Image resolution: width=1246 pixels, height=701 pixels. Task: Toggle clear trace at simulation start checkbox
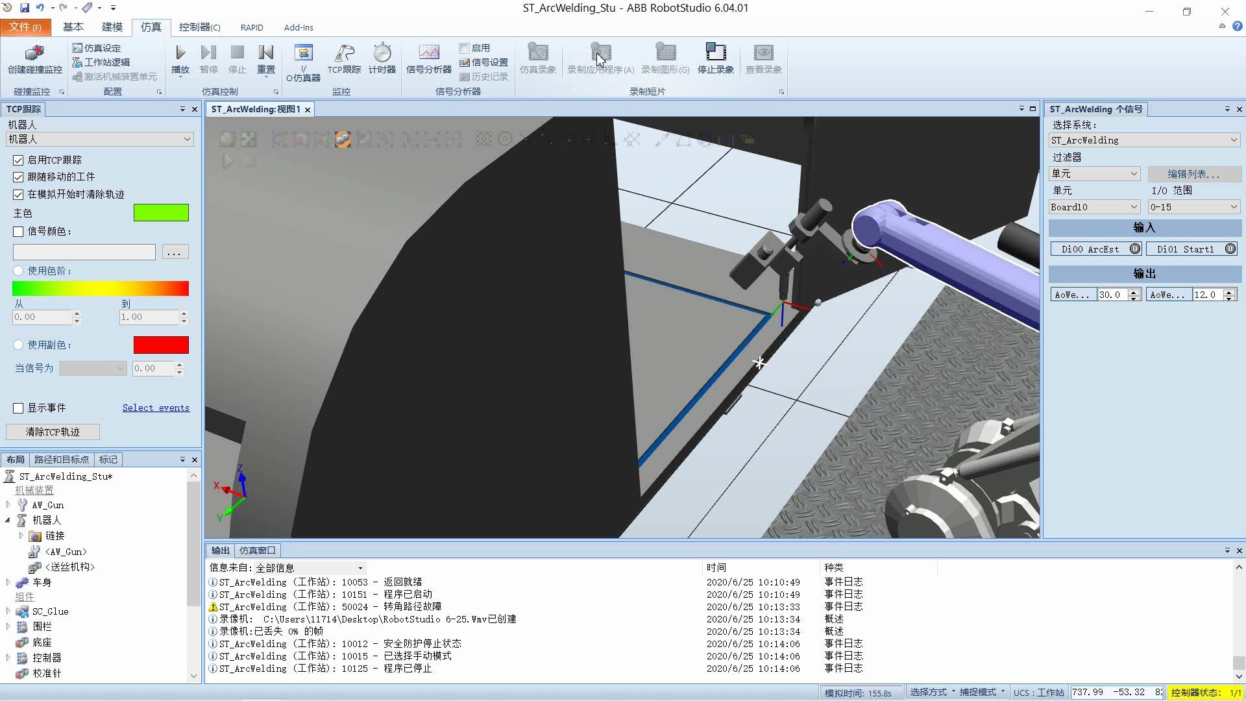pyautogui.click(x=18, y=194)
